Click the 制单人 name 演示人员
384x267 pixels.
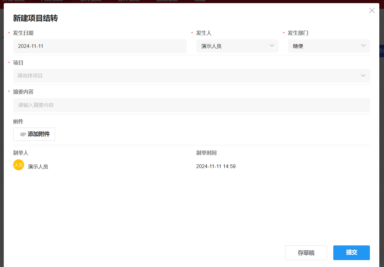tap(38, 167)
